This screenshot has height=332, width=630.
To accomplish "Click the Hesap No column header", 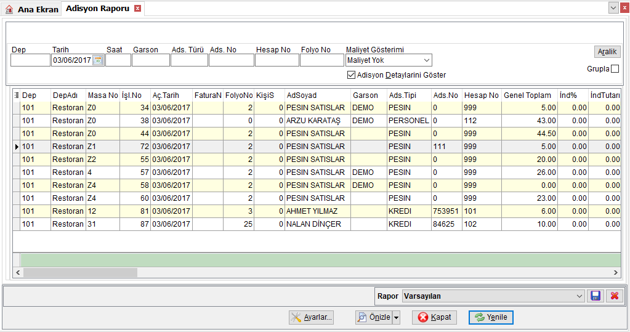I will click(x=482, y=95).
